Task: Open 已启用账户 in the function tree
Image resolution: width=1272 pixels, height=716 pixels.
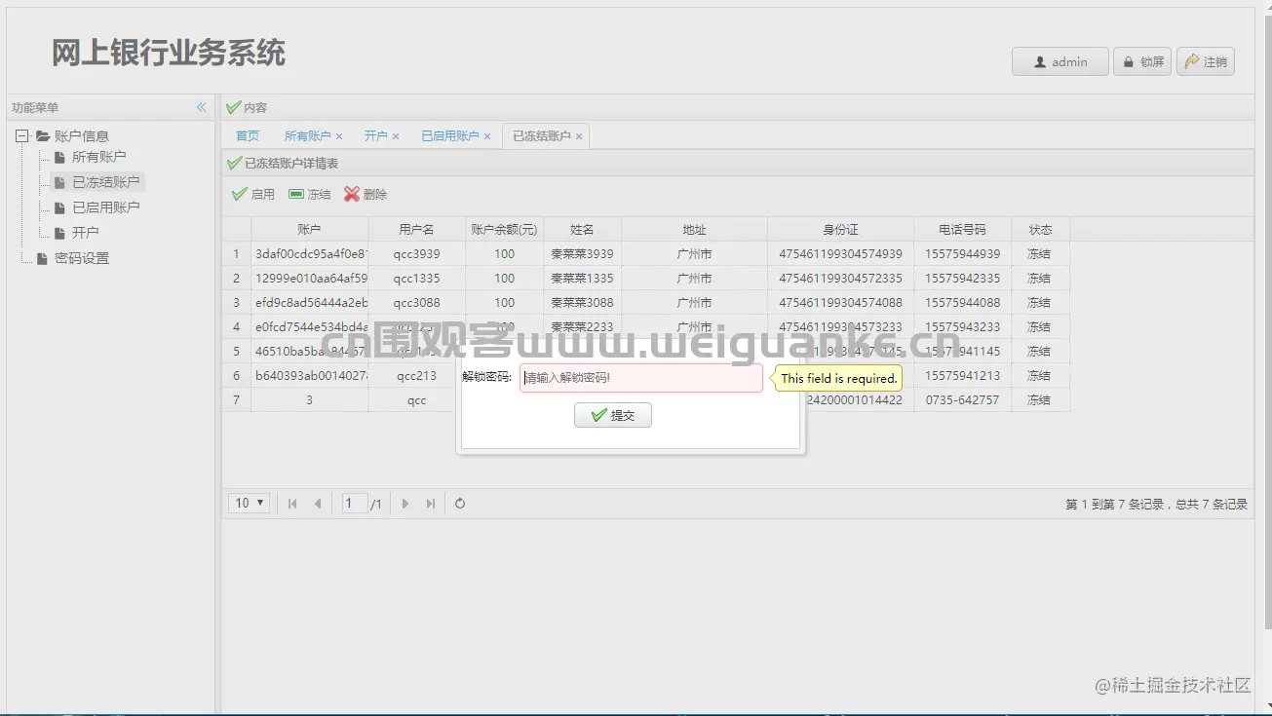Action: tap(105, 207)
